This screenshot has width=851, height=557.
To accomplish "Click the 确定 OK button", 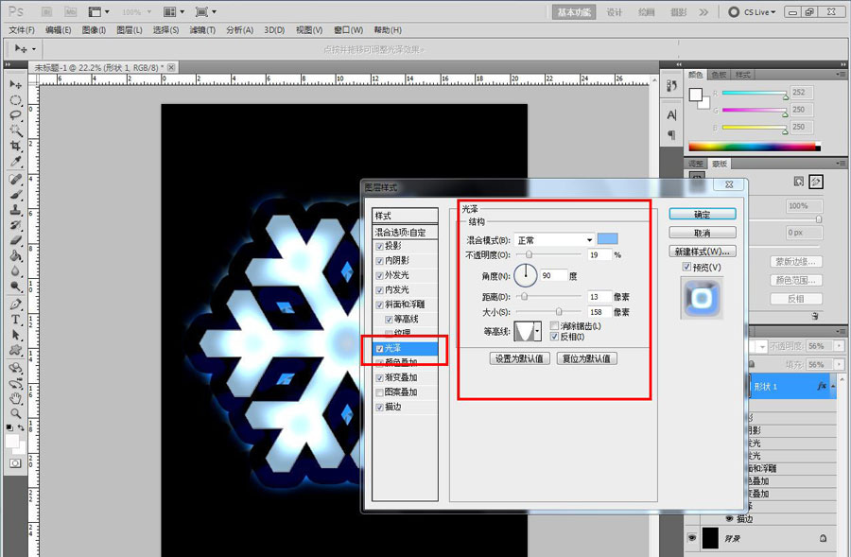I will 702,215.
